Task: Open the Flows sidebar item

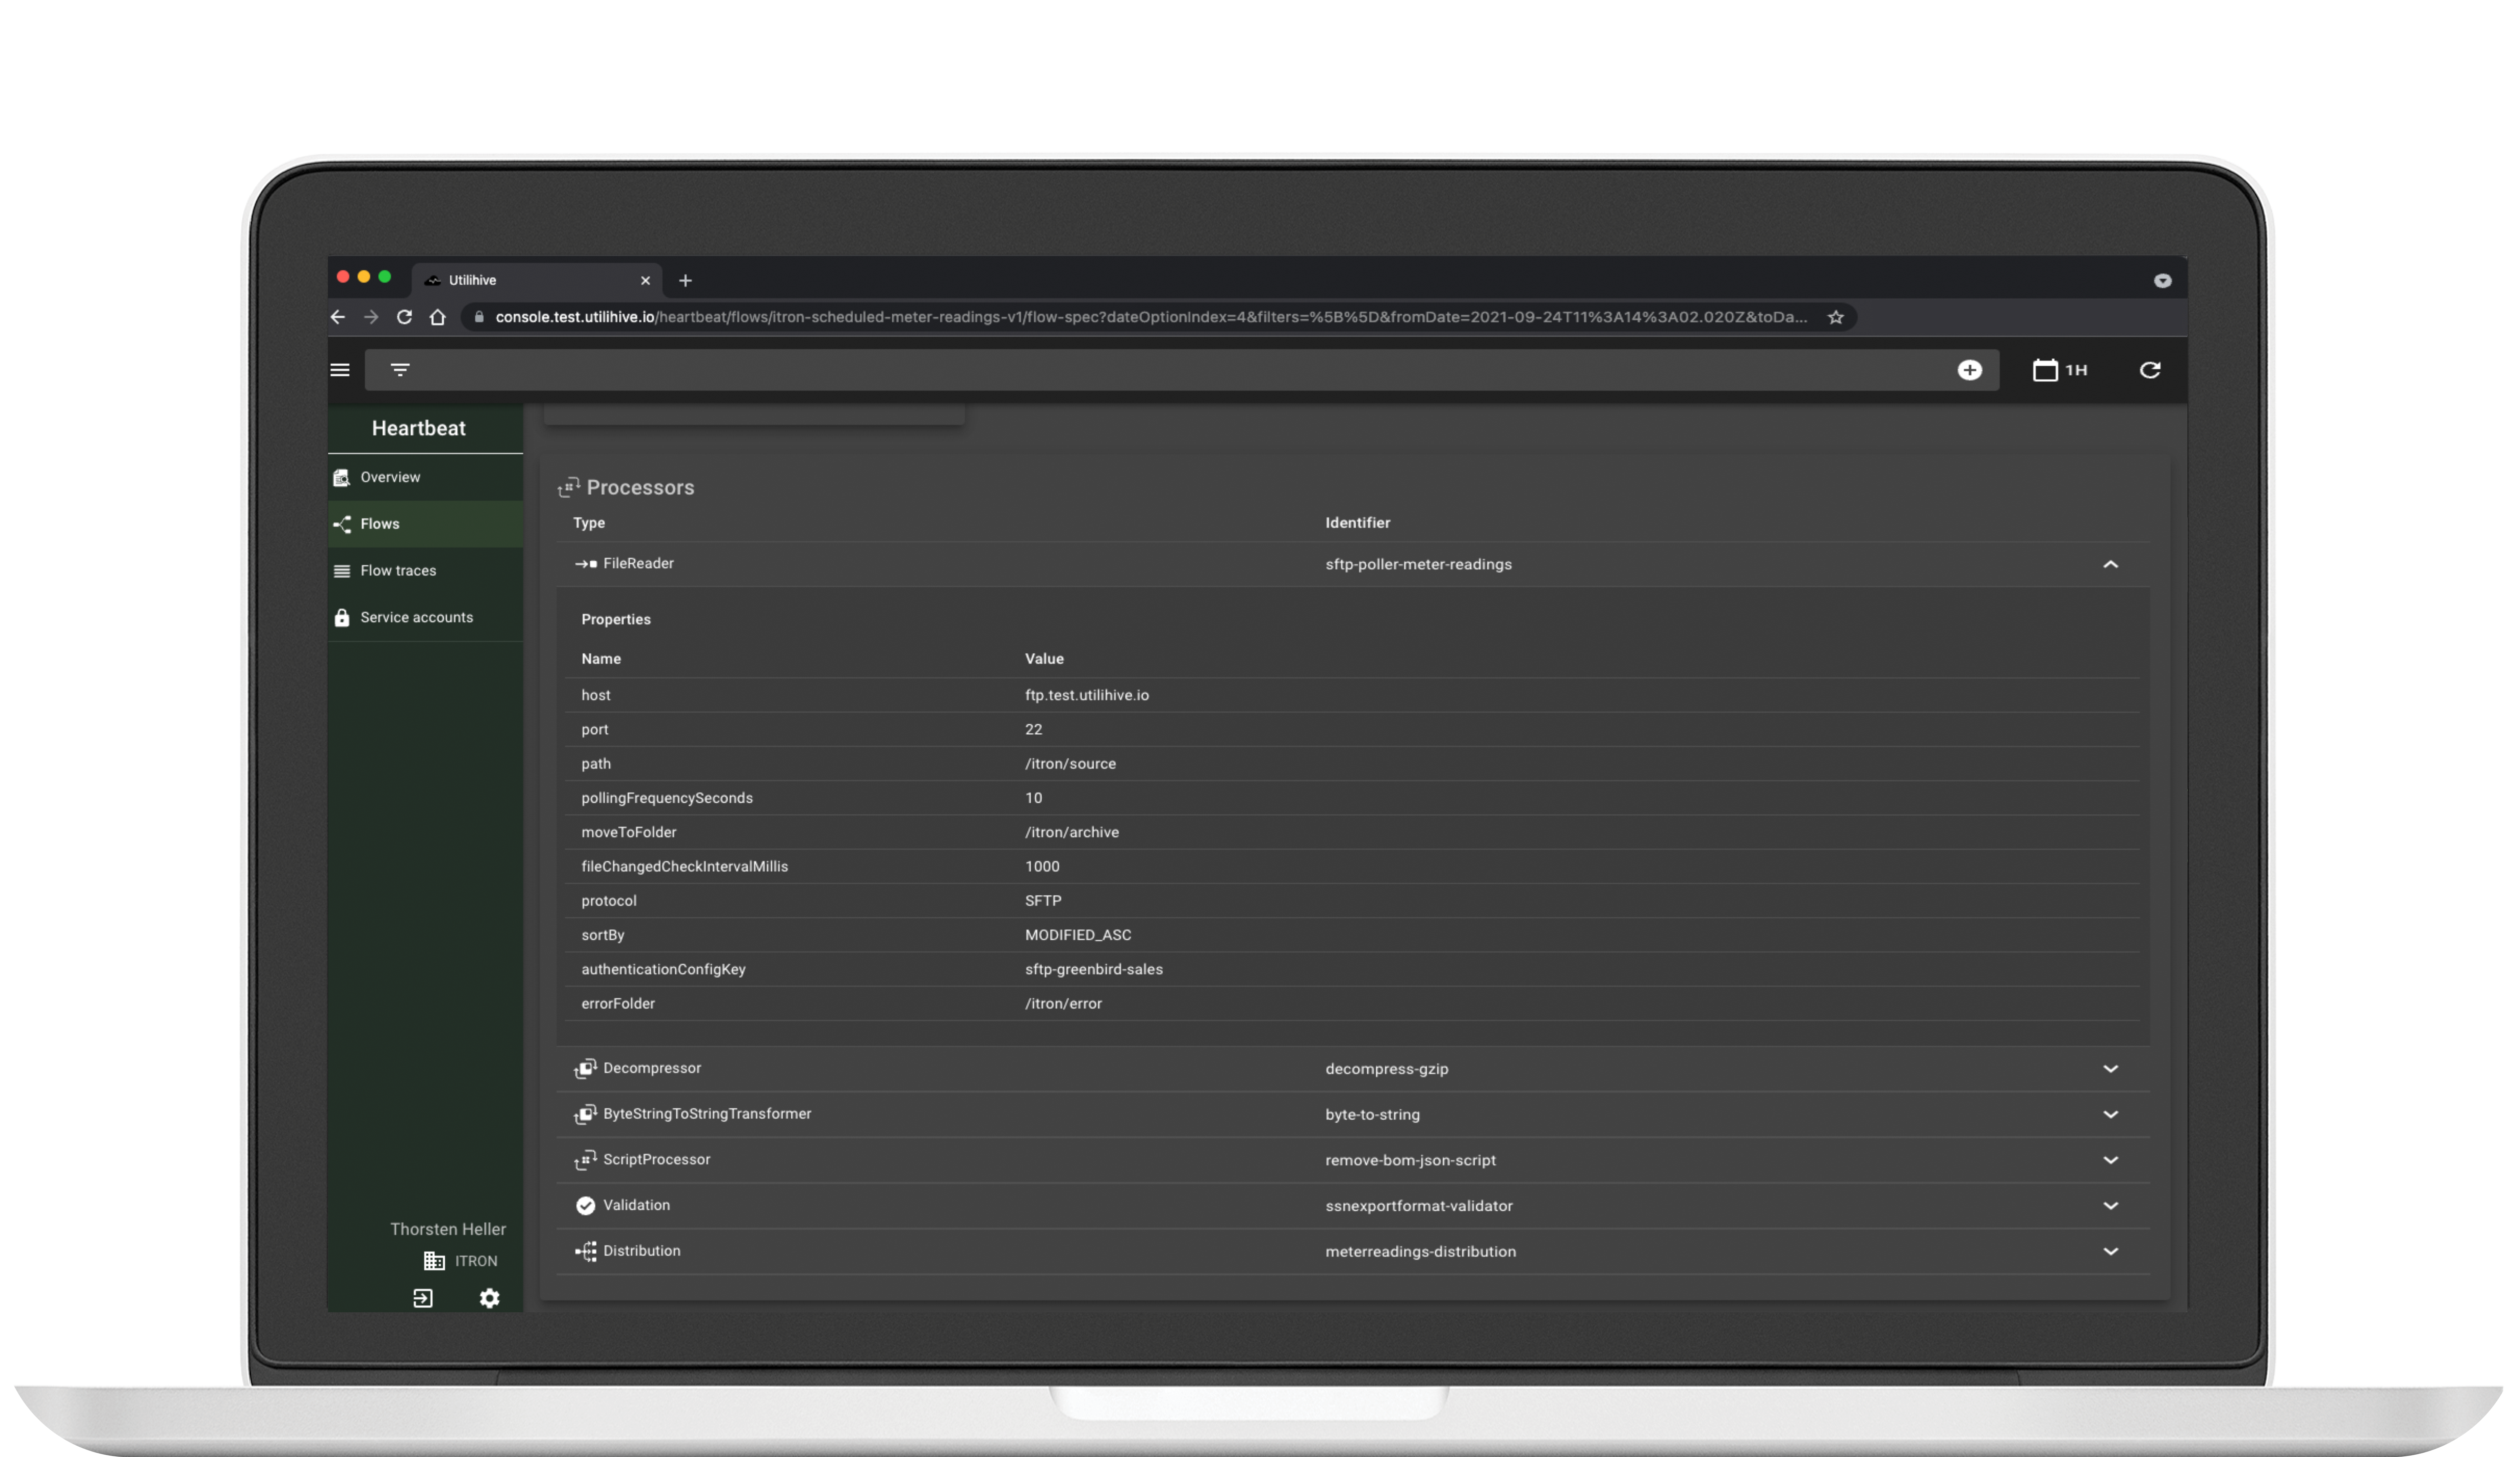Action: point(425,524)
